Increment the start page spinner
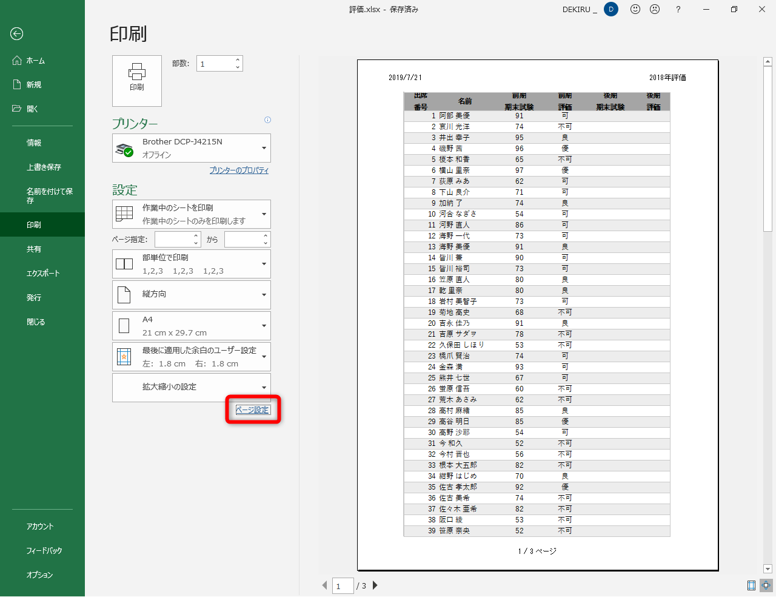The image size is (776, 597). [196, 236]
